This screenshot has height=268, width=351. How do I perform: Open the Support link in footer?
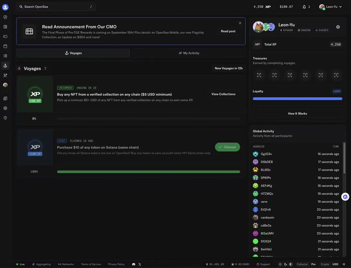click(263, 264)
